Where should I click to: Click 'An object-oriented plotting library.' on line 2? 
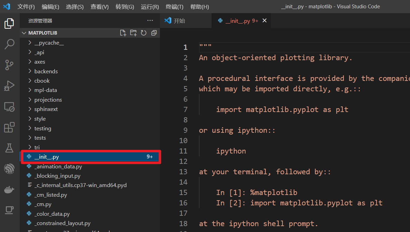[276, 58]
